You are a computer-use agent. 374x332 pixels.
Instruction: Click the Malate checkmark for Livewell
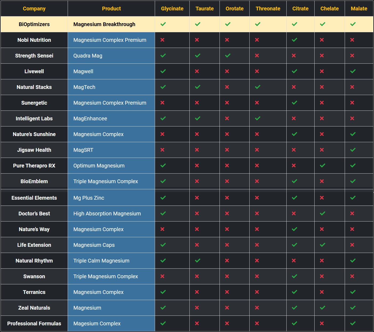tap(353, 71)
